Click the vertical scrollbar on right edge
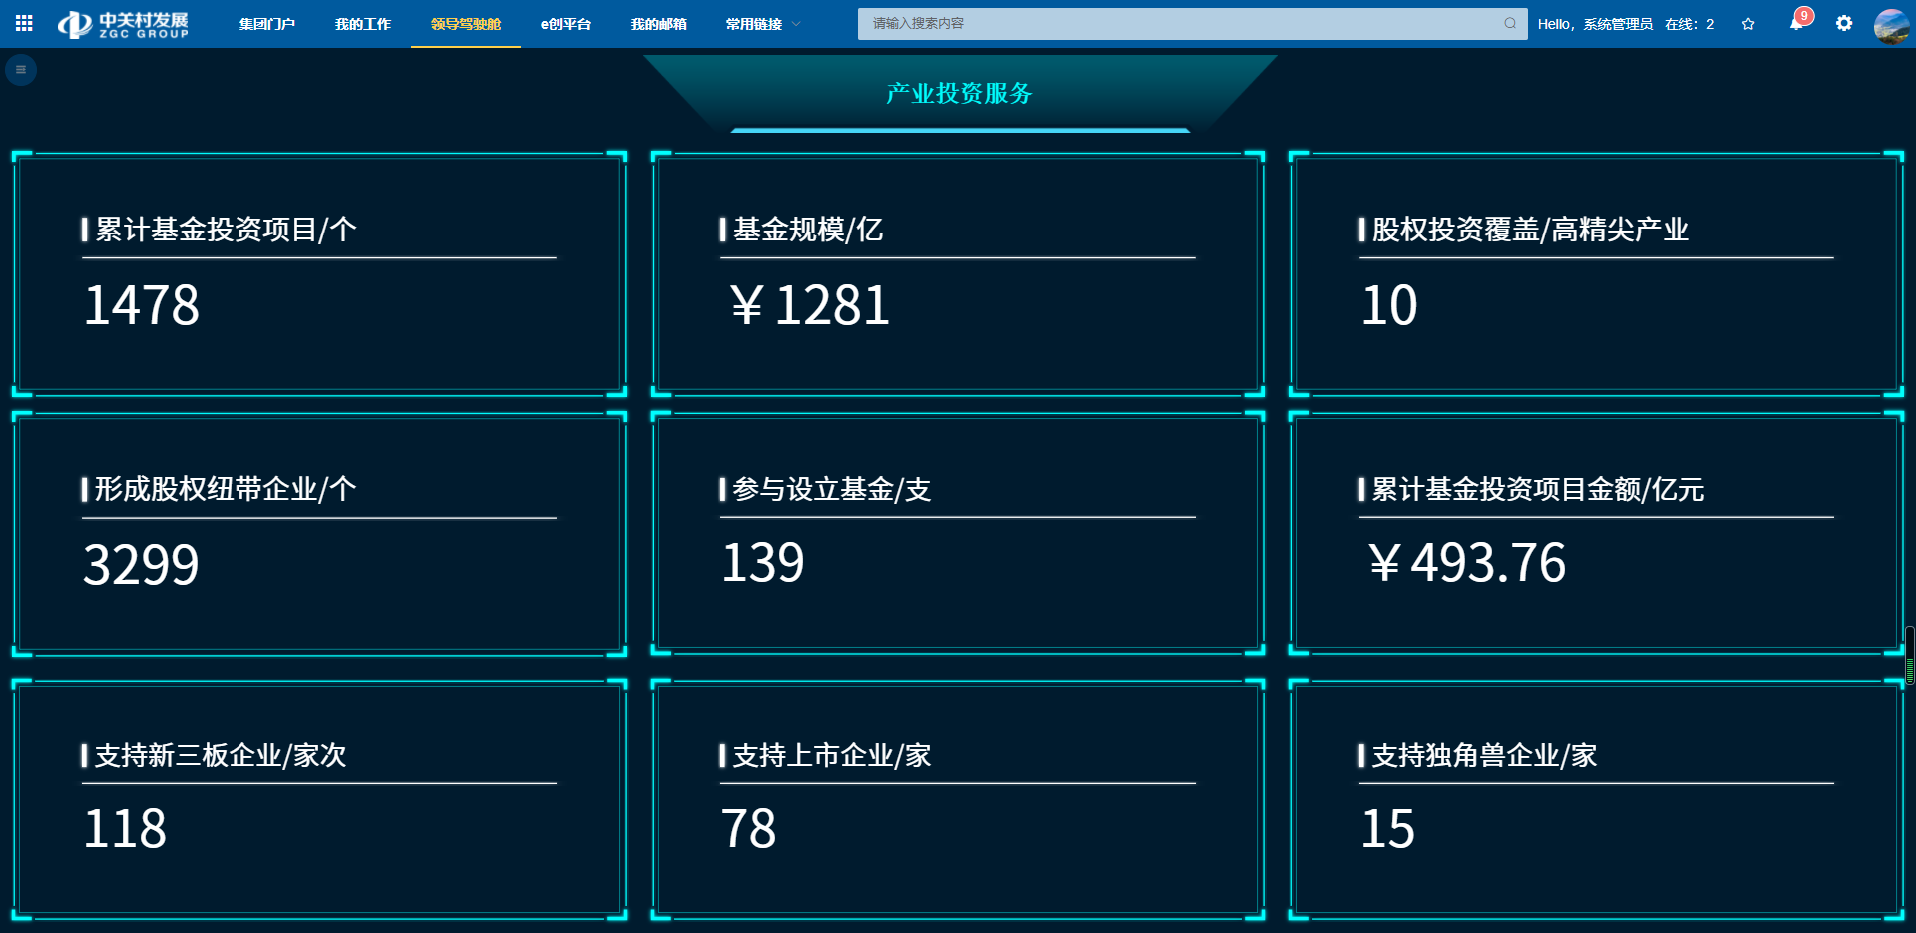Screen dimensions: 1916x933 tap(1909, 654)
